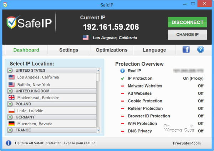
Task: Open the Dashboard tab
Action: click(x=26, y=50)
